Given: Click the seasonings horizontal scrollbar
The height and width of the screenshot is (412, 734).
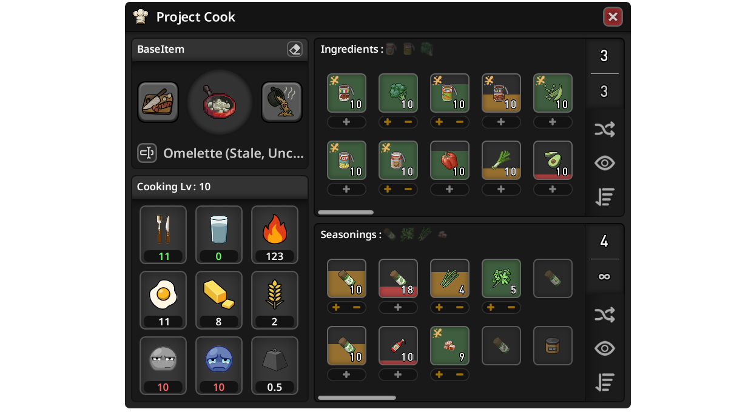Looking at the screenshot, I should point(357,398).
